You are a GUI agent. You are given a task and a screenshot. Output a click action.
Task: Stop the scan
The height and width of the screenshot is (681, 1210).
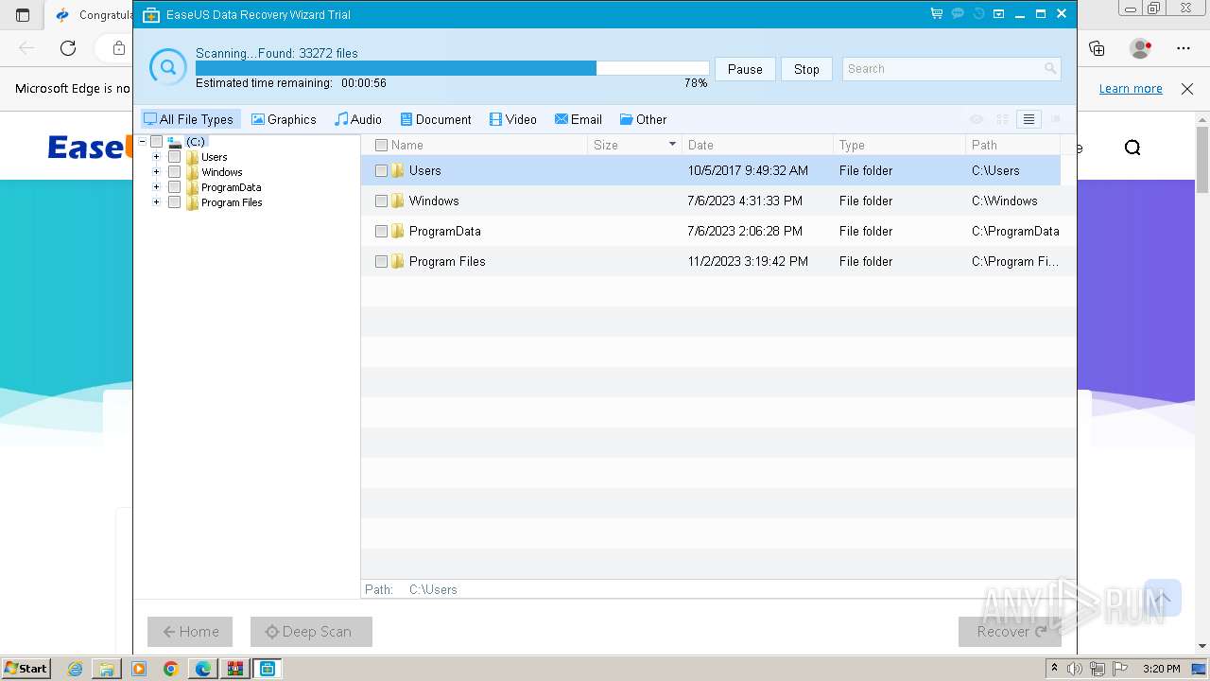(x=806, y=69)
